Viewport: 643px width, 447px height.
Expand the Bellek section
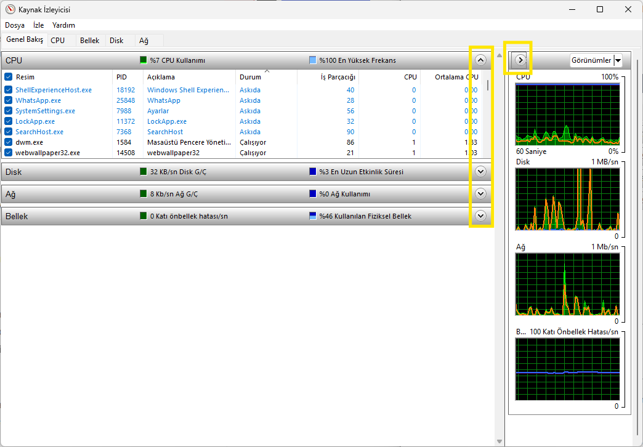480,215
